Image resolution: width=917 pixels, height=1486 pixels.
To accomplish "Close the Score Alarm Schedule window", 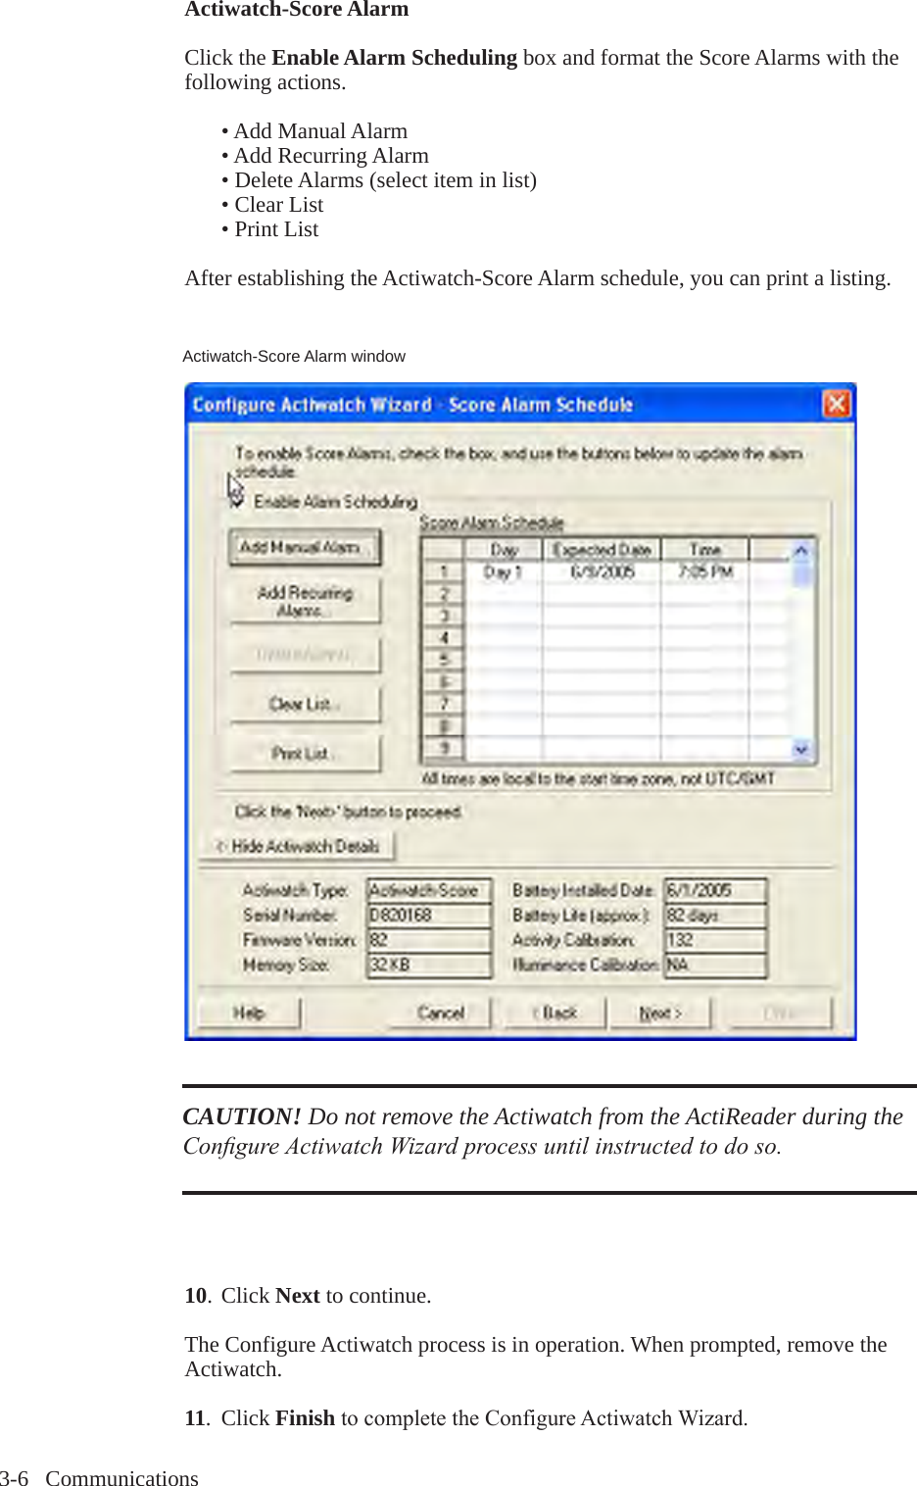I will 838,404.
